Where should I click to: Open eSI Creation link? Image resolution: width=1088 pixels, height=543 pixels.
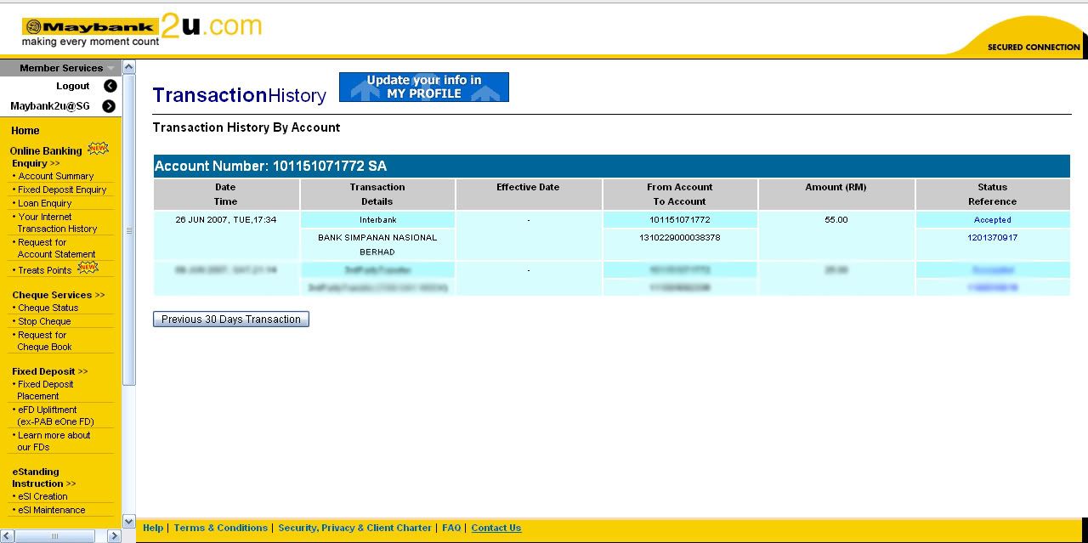point(42,496)
